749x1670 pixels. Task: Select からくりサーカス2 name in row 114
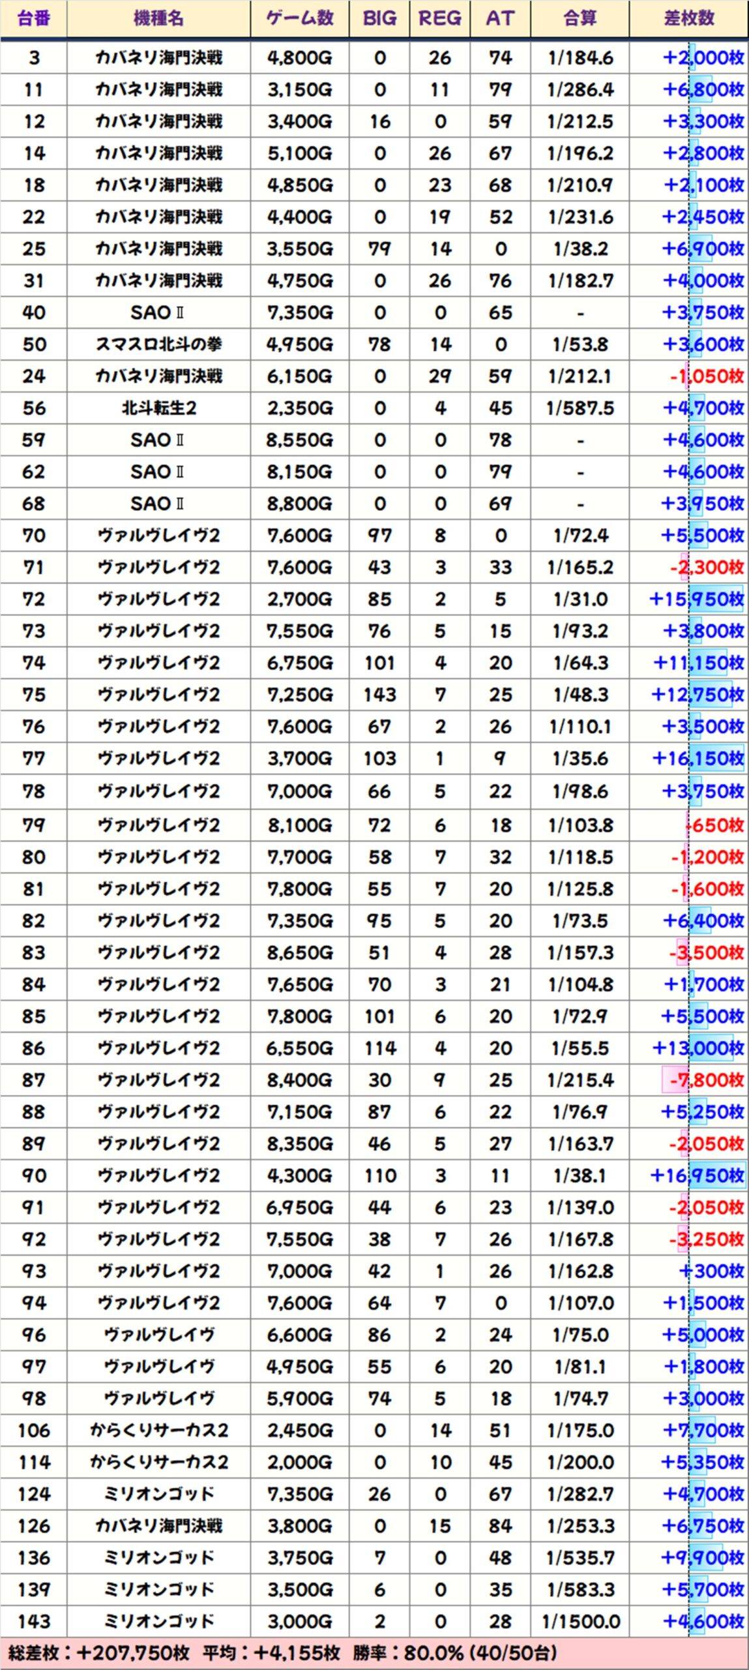[x=158, y=1463]
